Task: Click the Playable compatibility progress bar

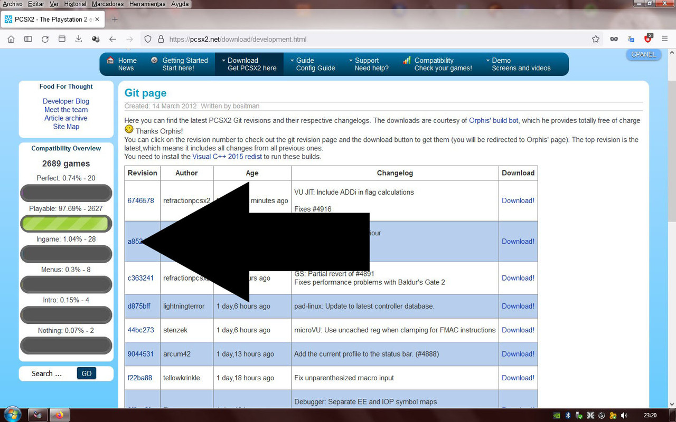Action: point(66,224)
